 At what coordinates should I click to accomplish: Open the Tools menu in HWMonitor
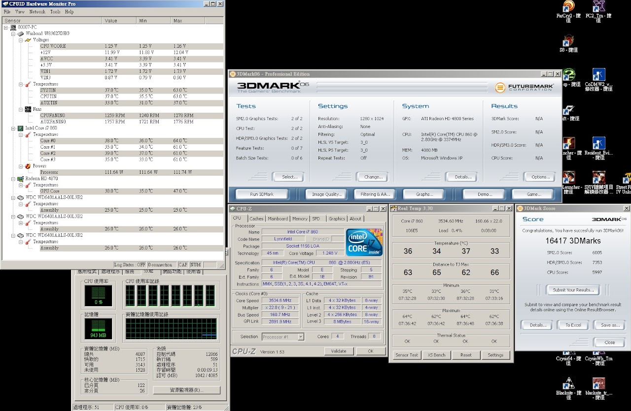click(x=55, y=11)
